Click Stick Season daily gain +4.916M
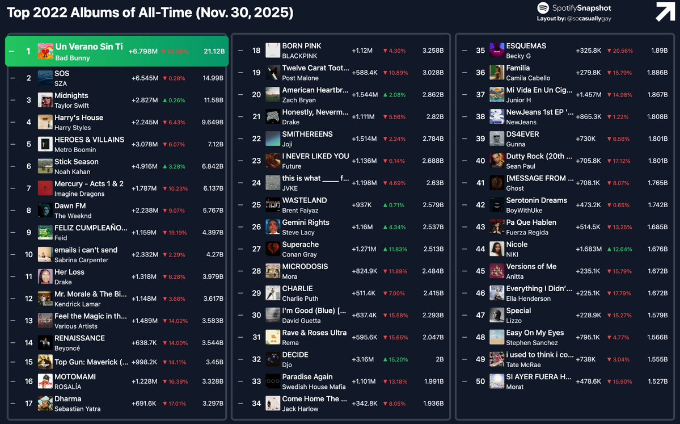 pyautogui.click(x=145, y=166)
